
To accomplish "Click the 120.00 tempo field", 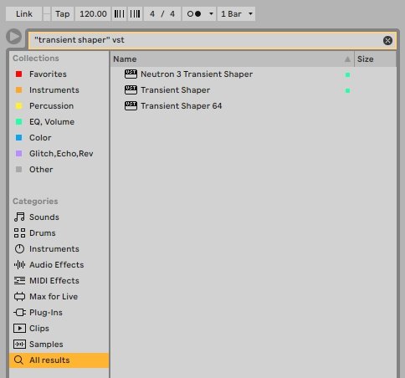I will point(93,13).
